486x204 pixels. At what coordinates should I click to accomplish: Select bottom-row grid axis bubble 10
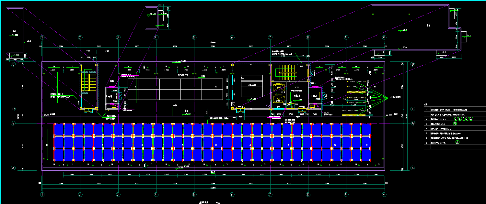[x=384, y=194]
